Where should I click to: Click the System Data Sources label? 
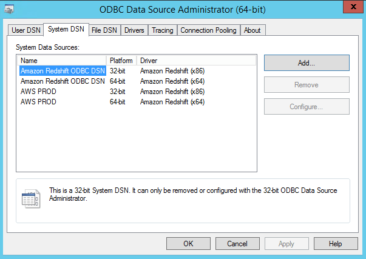tap(47, 47)
